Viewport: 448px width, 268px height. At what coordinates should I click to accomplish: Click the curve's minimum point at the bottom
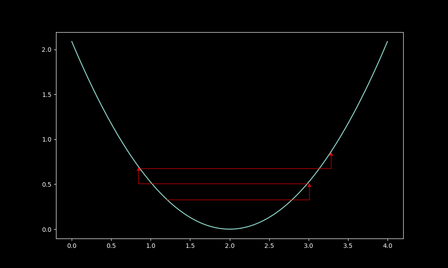click(x=229, y=229)
